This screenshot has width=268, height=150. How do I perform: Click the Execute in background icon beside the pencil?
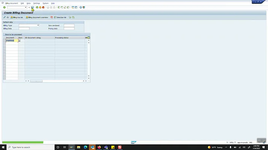pos(8,17)
